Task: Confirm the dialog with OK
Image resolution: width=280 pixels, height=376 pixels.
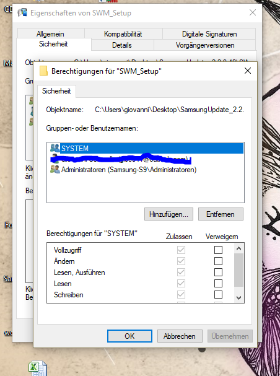Action: pos(129,336)
